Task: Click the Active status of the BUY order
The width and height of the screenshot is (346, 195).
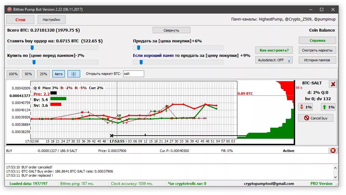Action: point(289,151)
